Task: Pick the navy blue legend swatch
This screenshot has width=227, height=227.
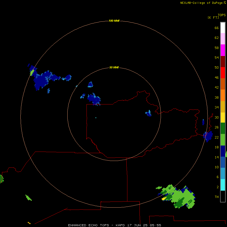Action: click(223, 151)
